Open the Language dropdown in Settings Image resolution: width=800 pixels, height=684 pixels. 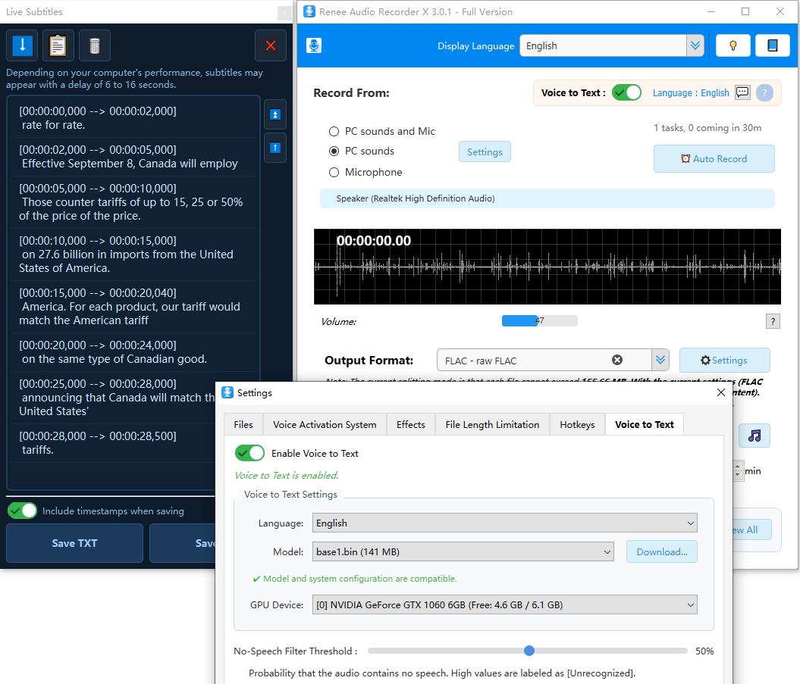tap(504, 523)
